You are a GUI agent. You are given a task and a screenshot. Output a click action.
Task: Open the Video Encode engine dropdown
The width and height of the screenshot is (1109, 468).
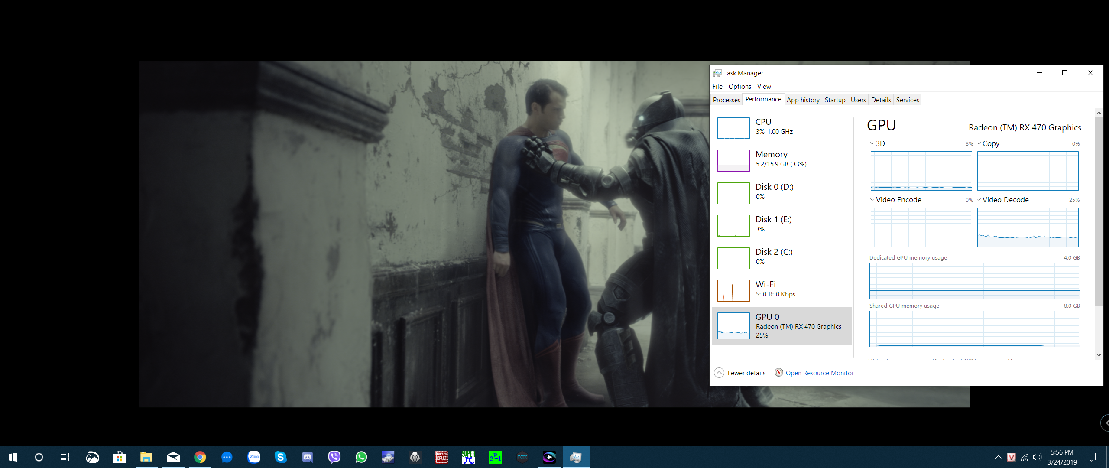pos(896,200)
